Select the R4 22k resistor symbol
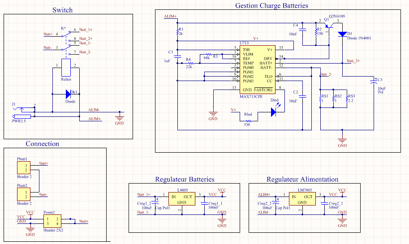 191,63
